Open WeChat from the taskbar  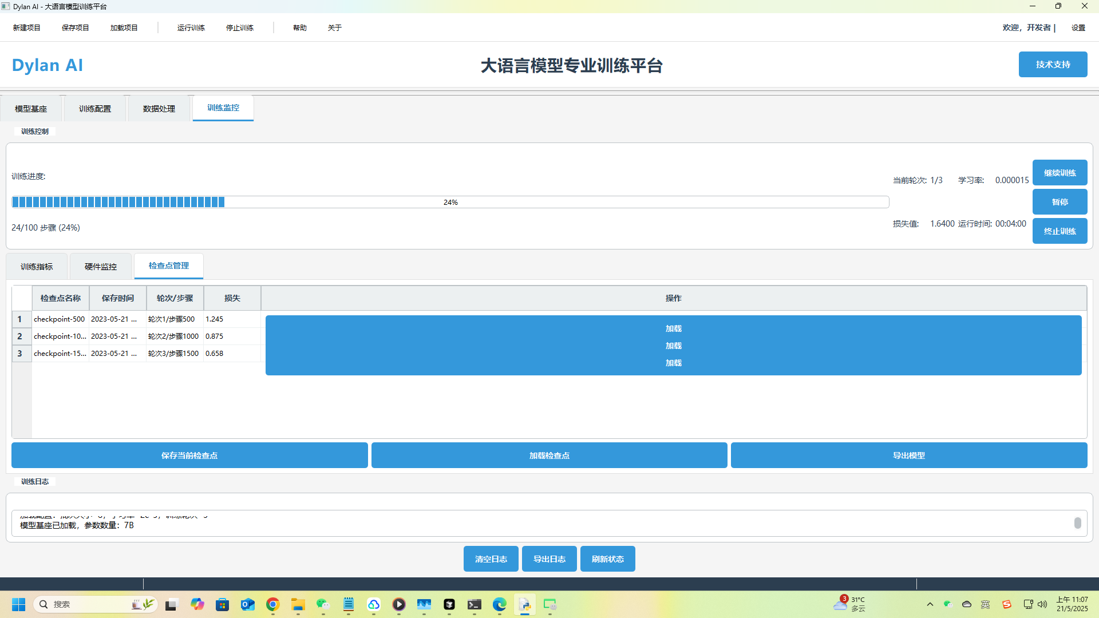tap(323, 604)
